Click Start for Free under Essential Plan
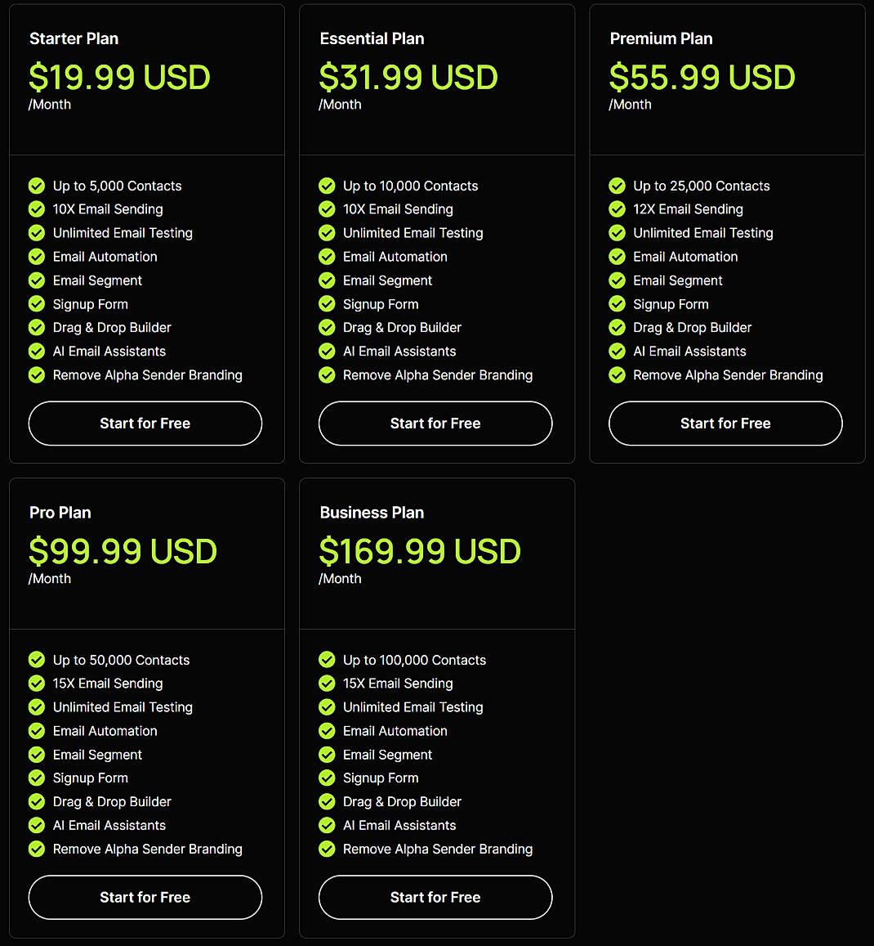The width and height of the screenshot is (874, 946). point(435,424)
